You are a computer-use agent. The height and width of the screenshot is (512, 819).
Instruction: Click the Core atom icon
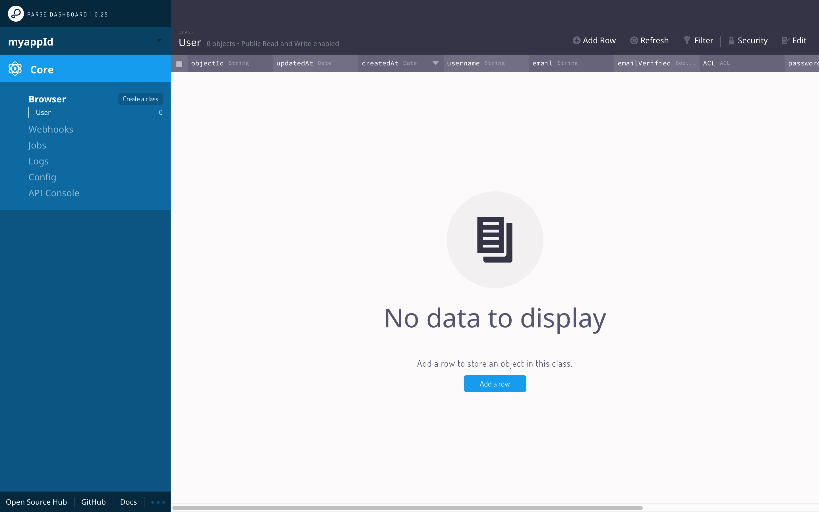(x=15, y=69)
